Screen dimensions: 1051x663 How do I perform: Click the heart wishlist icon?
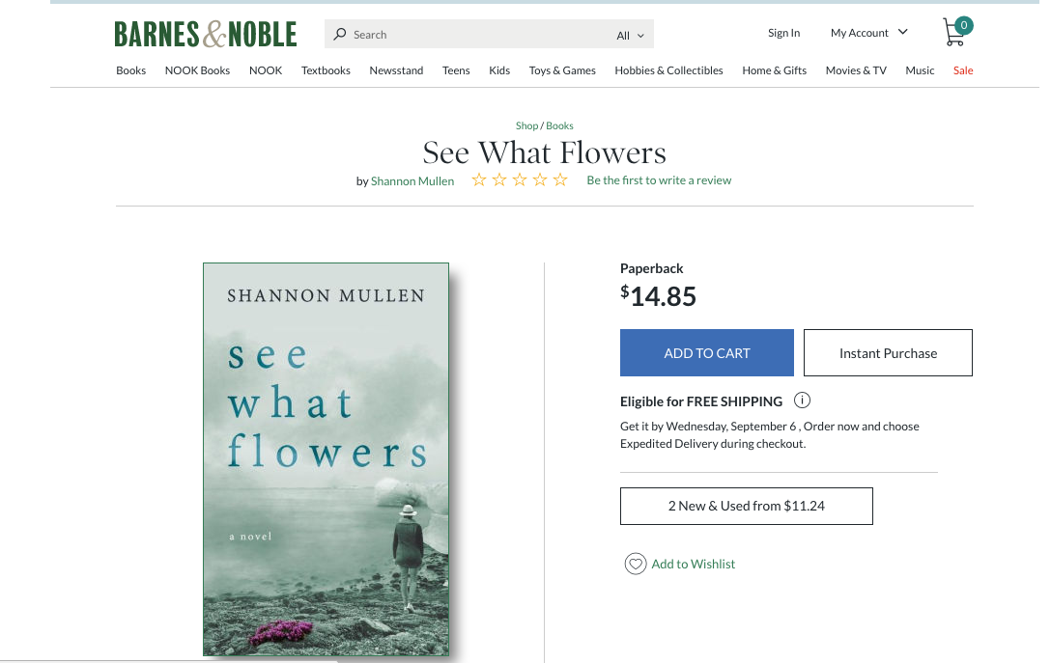[x=635, y=564]
